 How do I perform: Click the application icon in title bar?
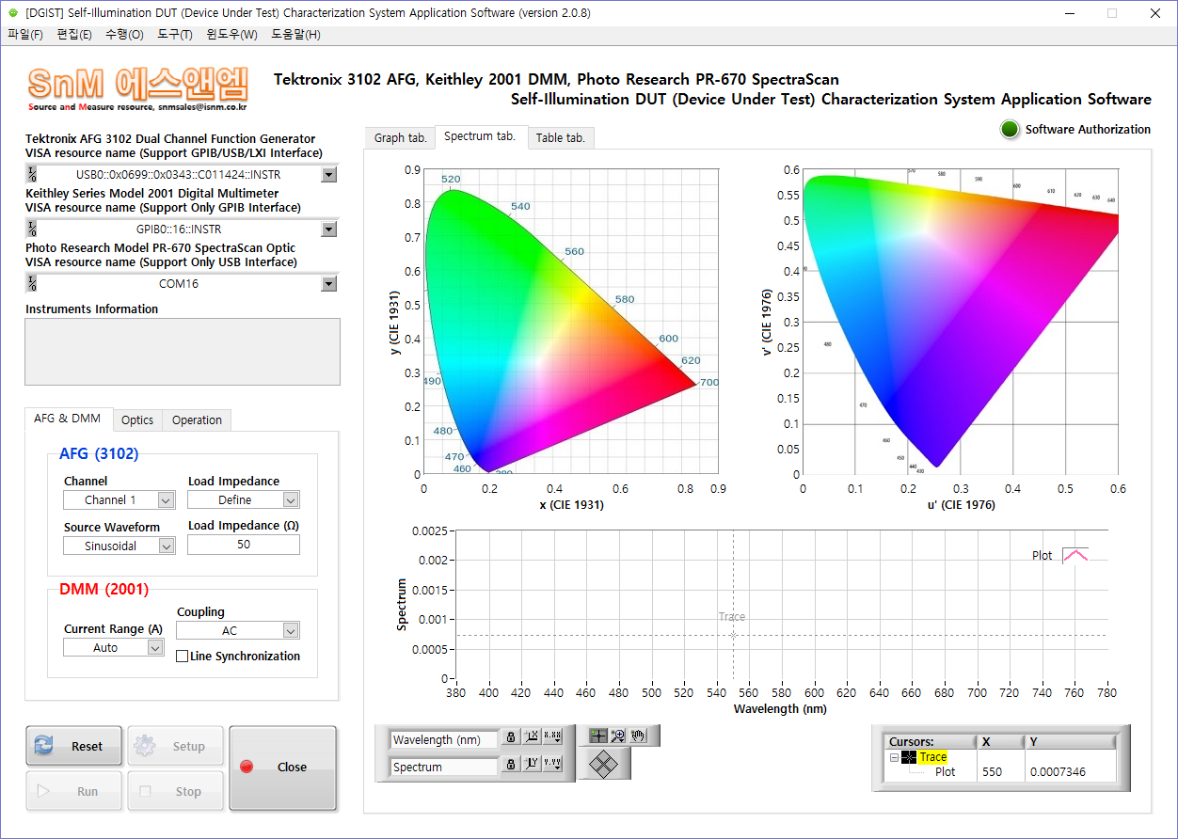(x=13, y=13)
